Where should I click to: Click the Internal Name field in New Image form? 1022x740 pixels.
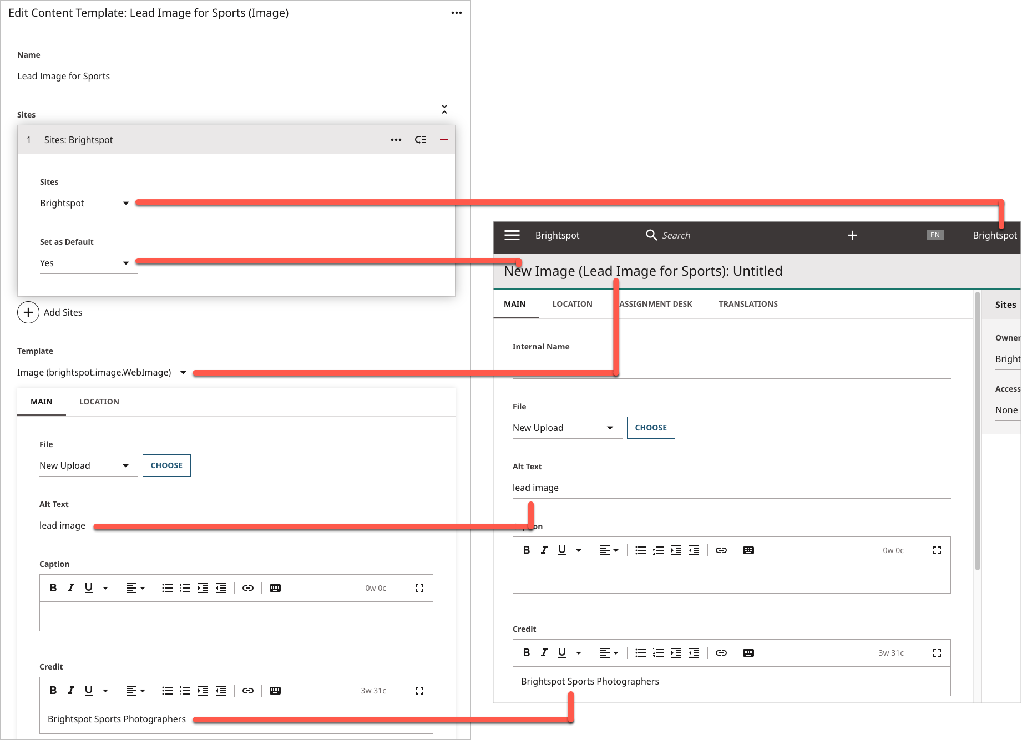click(x=731, y=368)
